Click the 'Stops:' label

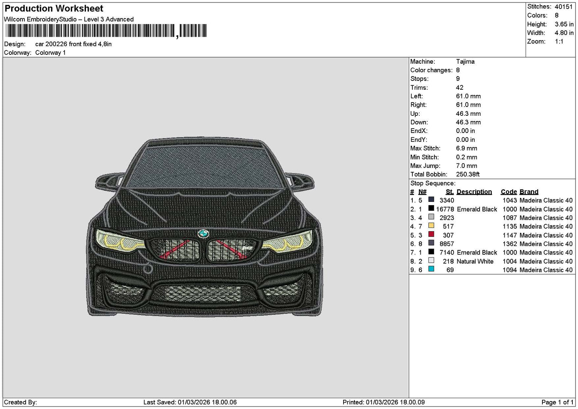click(x=419, y=79)
